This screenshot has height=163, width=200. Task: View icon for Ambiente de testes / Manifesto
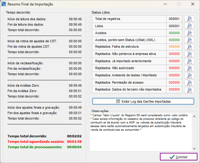[x=189, y=76]
